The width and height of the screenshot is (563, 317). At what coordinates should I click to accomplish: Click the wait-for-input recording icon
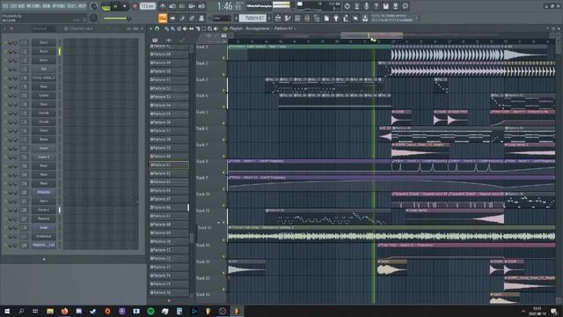[x=172, y=6]
